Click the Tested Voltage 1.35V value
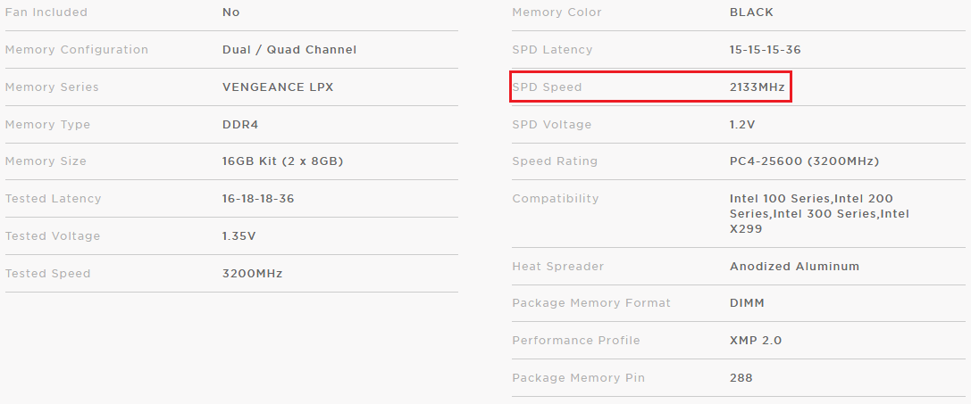Viewport: 971px width, 404px height. click(x=239, y=235)
